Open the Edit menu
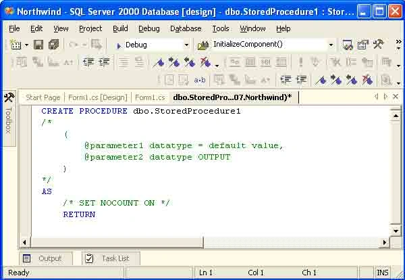 (36, 28)
